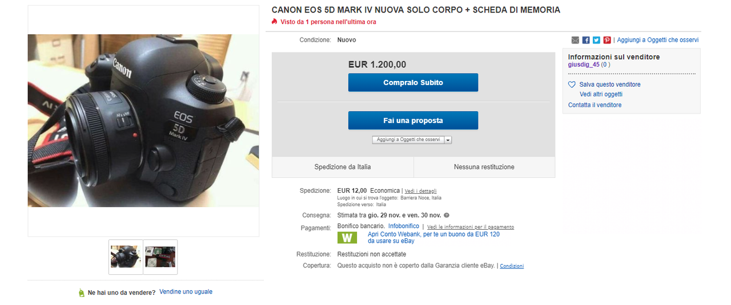
Task: Select the second thumbnail image
Action: [x=160, y=257]
